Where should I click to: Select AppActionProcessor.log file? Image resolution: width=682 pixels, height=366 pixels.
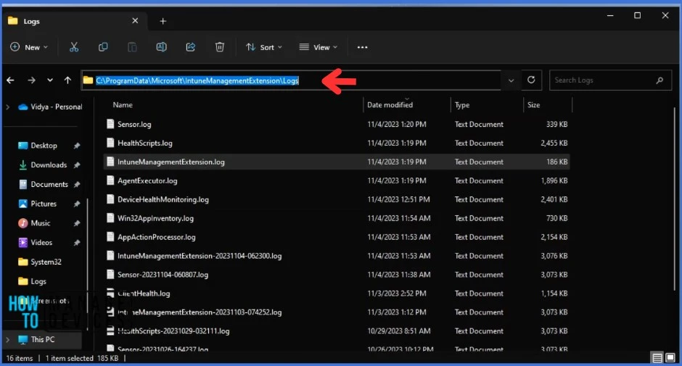pyautogui.click(x=336, y=237)
